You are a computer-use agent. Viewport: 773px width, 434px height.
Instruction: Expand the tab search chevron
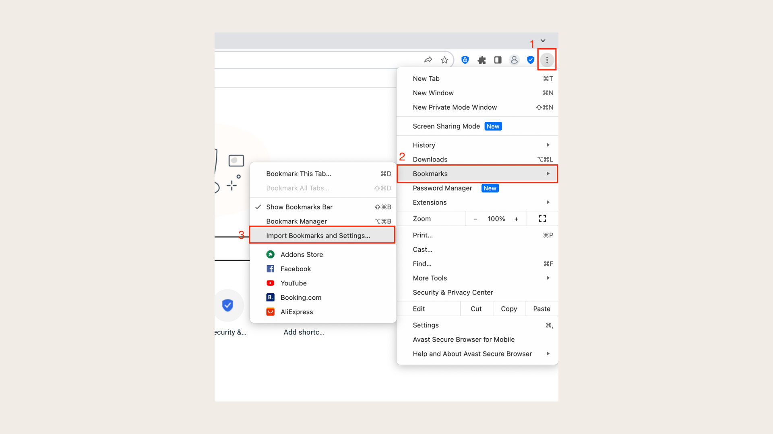(x=543, y=41)
